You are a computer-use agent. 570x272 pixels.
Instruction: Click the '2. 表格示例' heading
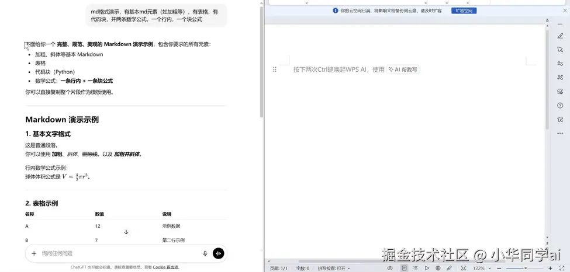click(x=42, y=203)
